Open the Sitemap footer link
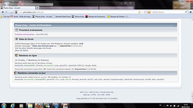 pos(86,95)
